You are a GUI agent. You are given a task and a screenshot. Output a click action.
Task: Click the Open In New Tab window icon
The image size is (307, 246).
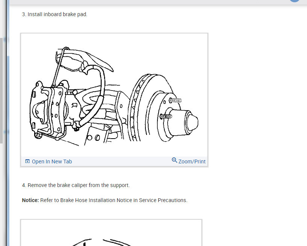coord(27,161)
